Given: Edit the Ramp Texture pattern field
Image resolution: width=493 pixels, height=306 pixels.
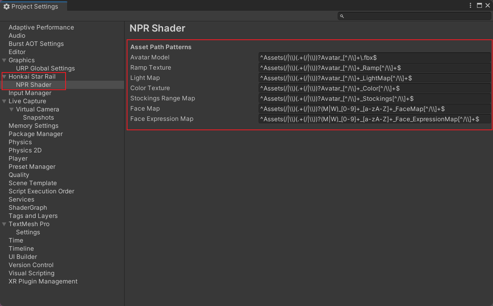Looking at the screenshot, I should (375, 68).
